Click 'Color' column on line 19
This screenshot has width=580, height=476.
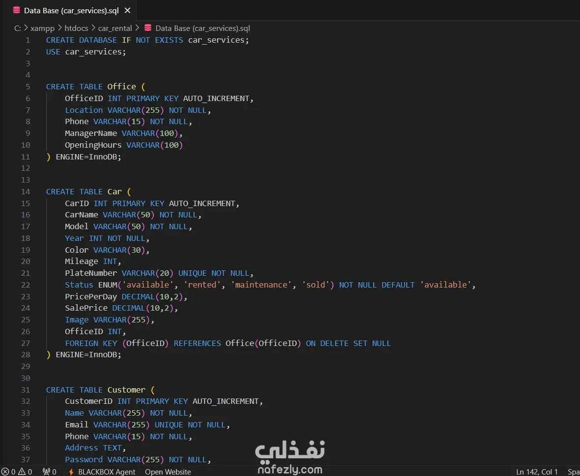pyautogui.click(x=77, y=250)
